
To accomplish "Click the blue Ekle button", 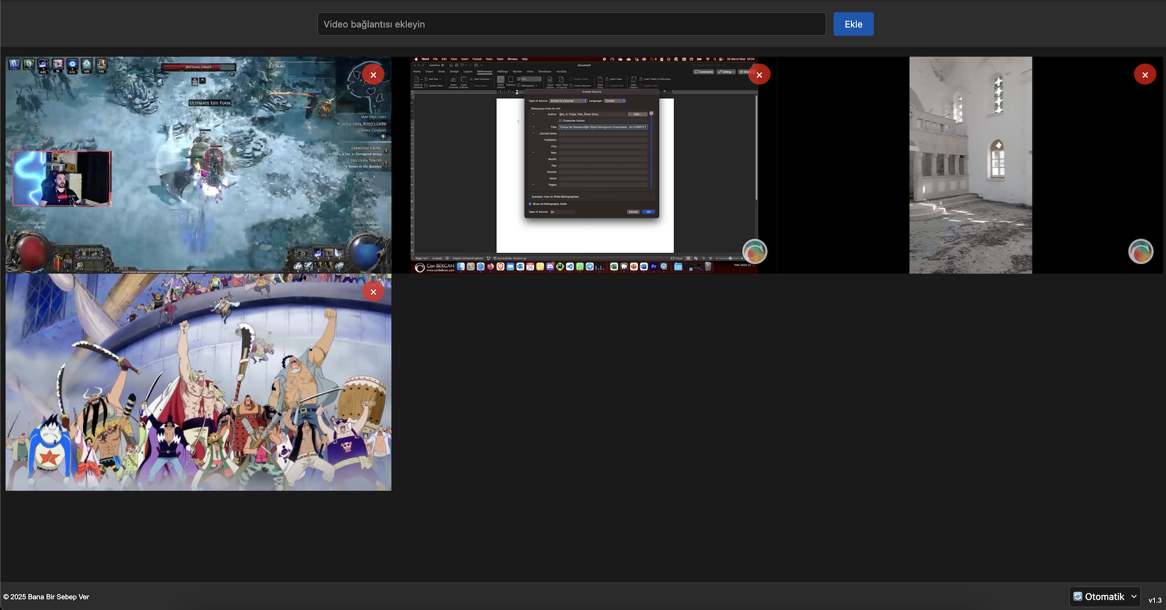I will [853, 24].
